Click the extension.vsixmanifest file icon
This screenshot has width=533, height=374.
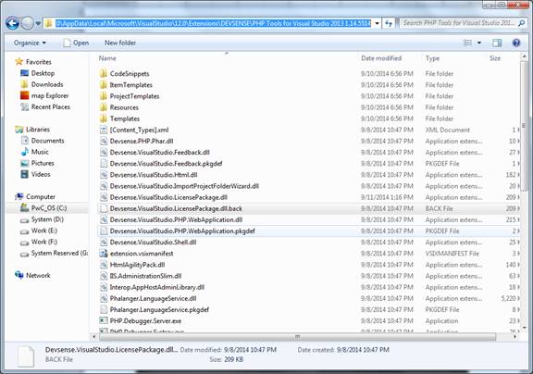(104, 253)
